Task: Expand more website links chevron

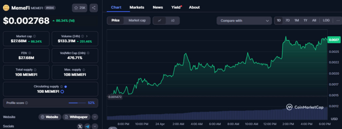Action: pos(95,117)
